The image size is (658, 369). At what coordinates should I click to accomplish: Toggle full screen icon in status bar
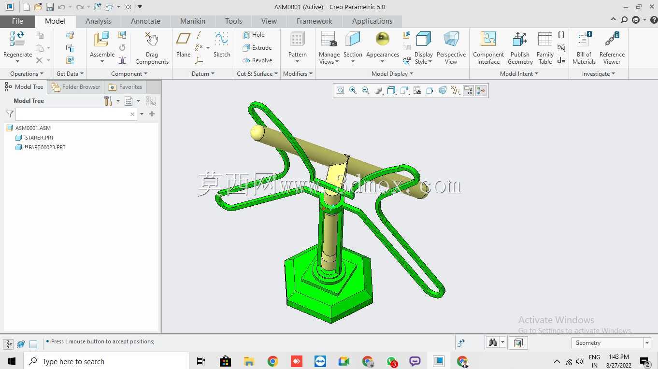tap(33, 344)
